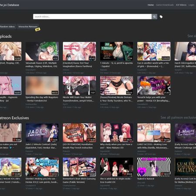Click the site logo in the header
Viewport: 196px width, 196px height.
(9, 5)
